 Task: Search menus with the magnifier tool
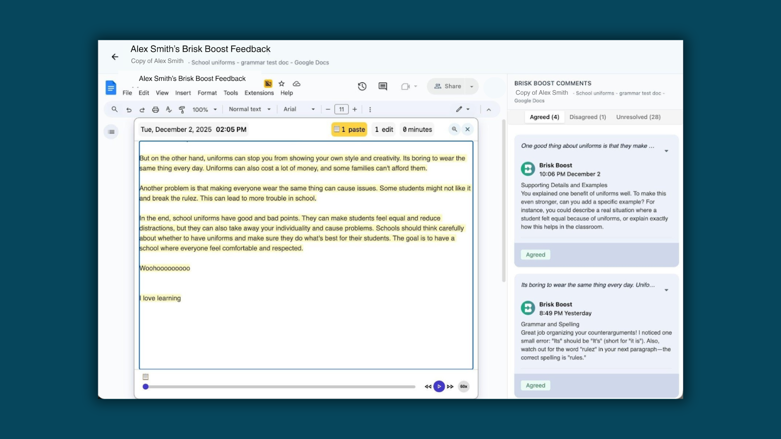pos(115,109)
